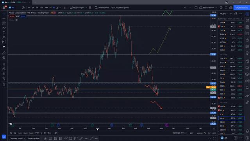Select the arrow icon drawing tool
This screenshot has width=250, height=141.
[x=4, y=47]
